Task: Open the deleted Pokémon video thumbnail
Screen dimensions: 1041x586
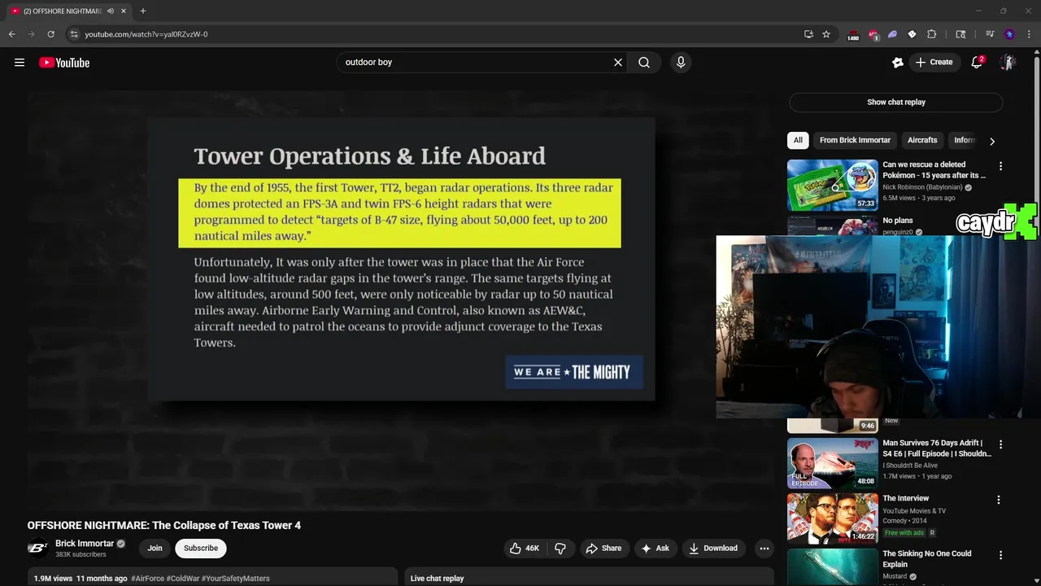Action: click(833, 185)
